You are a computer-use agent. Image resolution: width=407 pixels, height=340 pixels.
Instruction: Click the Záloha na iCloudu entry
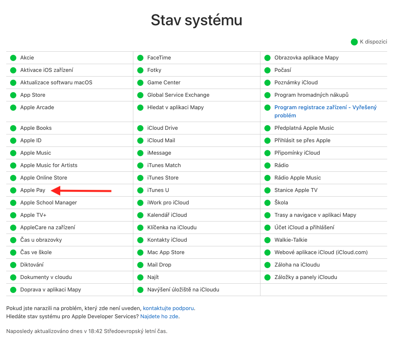pyautogui.click(x=297, y=265)
